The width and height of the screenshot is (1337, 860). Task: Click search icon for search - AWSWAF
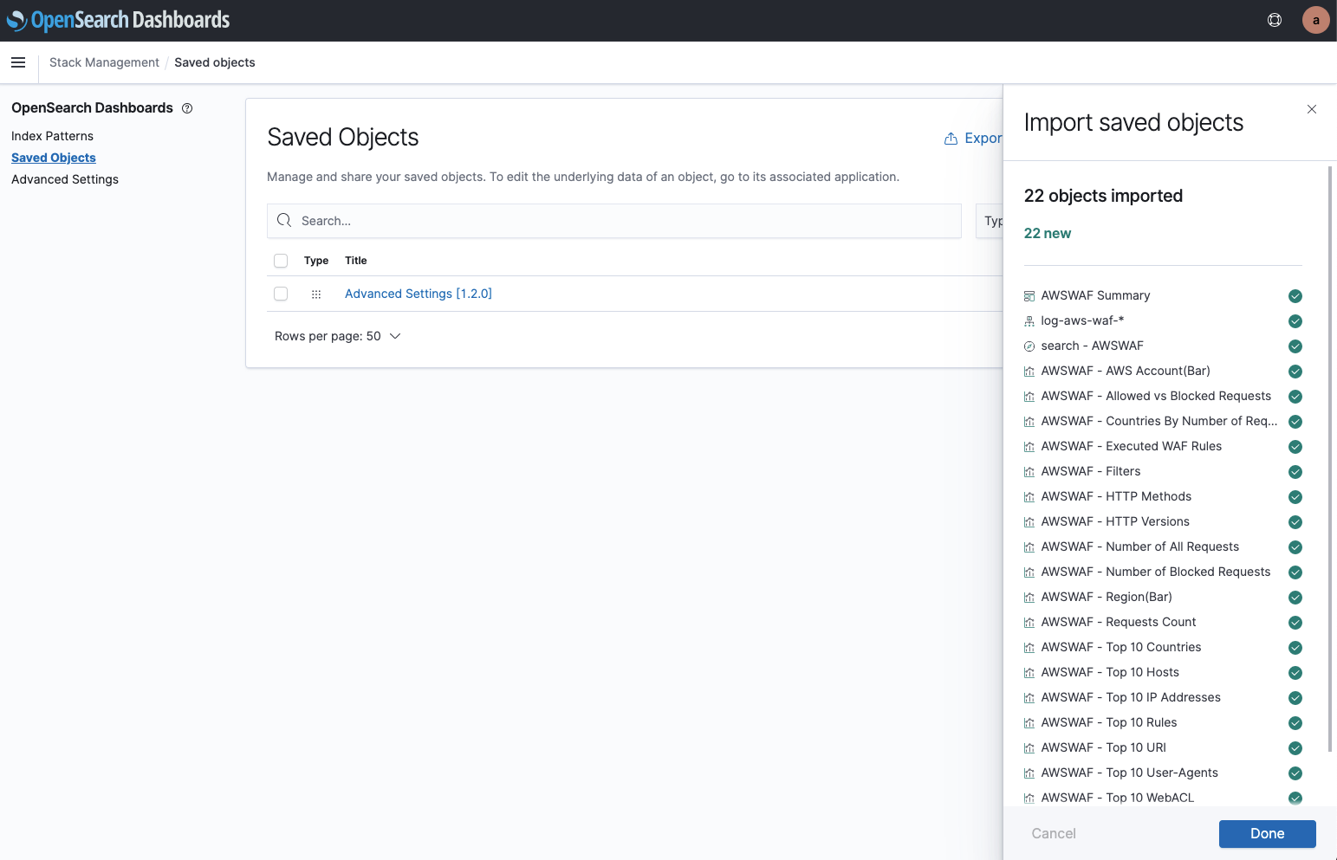click(x=1029, y=346)
